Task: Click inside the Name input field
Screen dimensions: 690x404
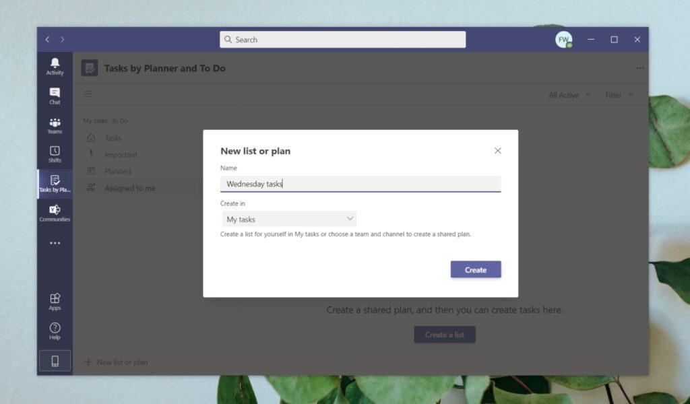Action: tap(360, 182)
